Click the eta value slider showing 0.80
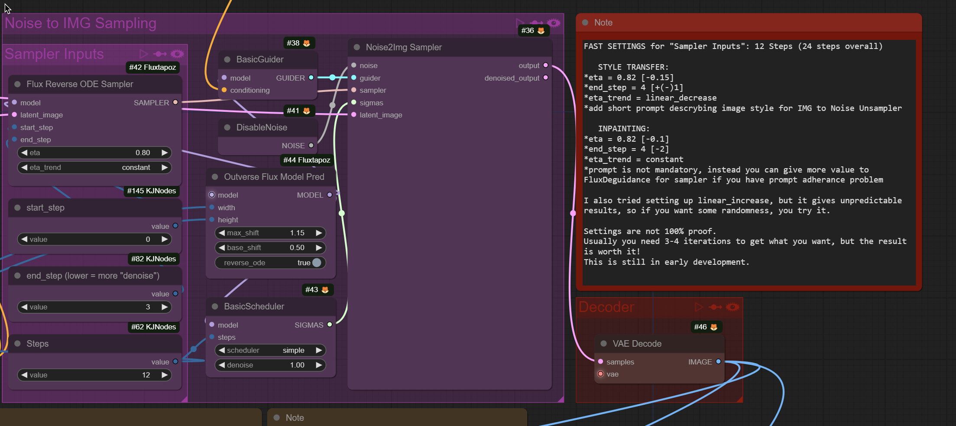This screenshot has height=426, width=956. click(x=94, y=153)
